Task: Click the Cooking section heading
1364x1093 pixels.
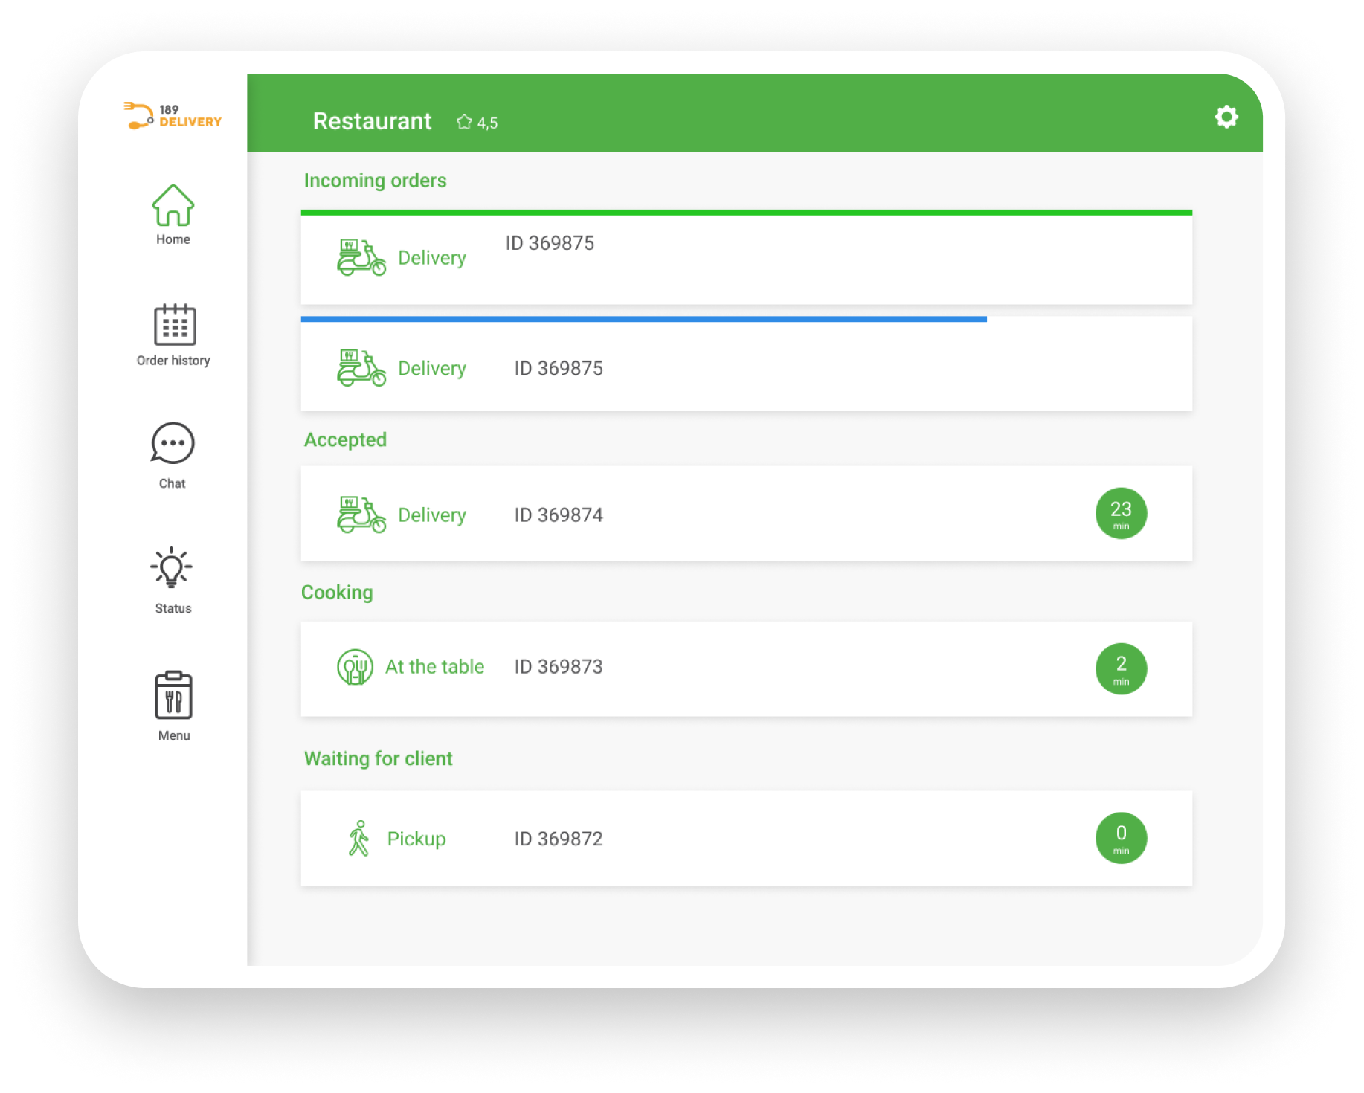Action: pos(337,593)
